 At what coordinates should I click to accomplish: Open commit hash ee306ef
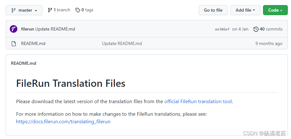click(222, 29)
